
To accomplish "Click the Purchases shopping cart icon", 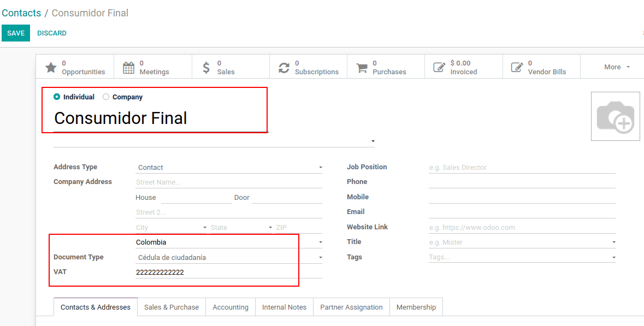I will pyautogui.click(x=362, y=67).
